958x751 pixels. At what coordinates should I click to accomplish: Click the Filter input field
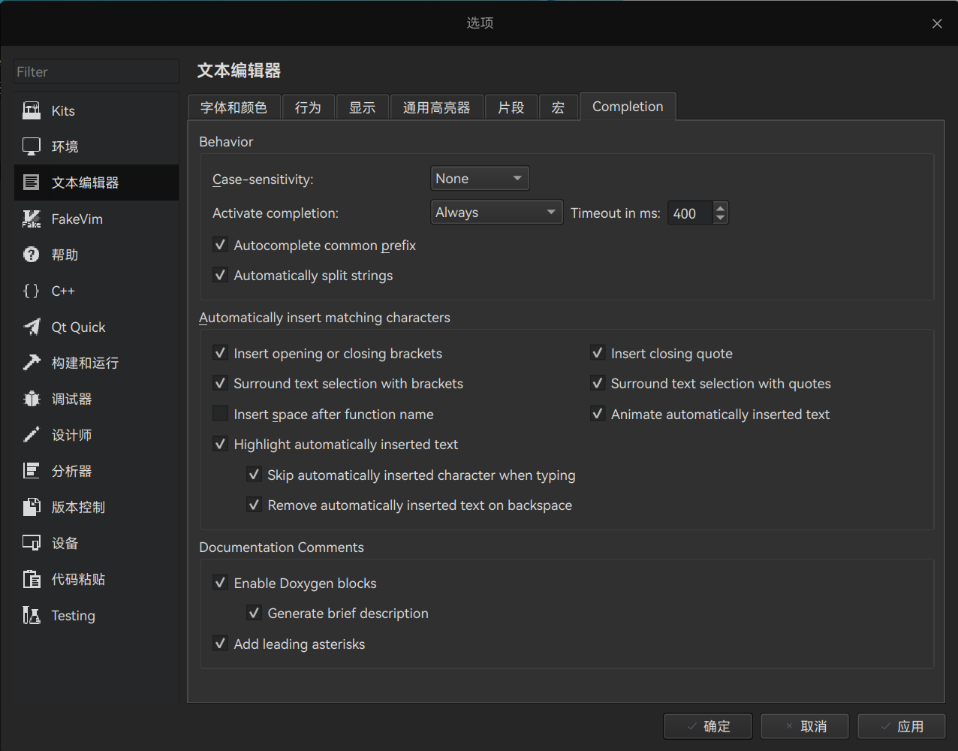[95, 71]
